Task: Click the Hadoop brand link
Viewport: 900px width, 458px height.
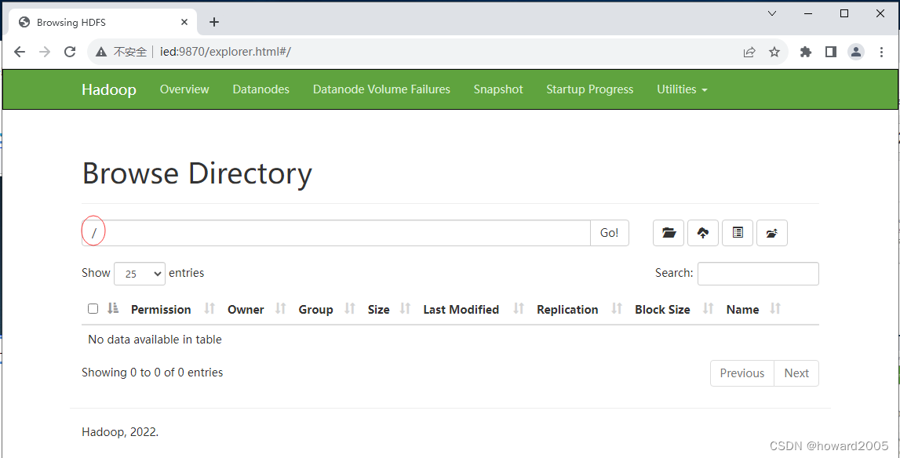Action: click(109, 89)
